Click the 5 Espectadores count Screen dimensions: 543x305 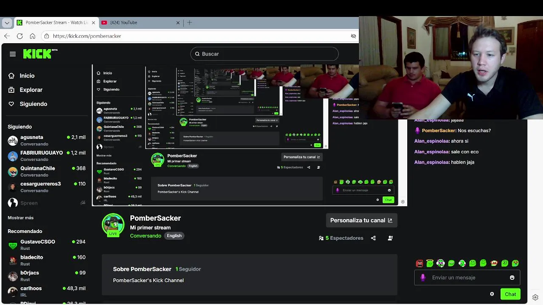pos(341,238)
